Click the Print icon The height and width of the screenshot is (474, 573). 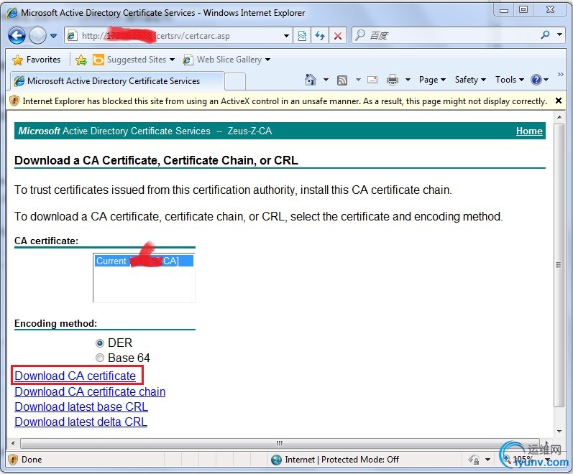(393, 80)
